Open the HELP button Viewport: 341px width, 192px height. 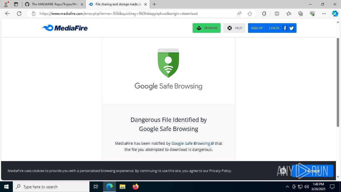pos(234,28)
